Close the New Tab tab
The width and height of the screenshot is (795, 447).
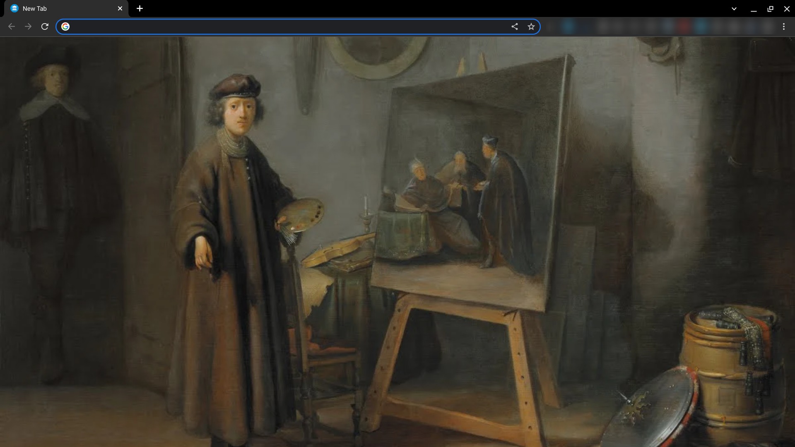point(120,8)
